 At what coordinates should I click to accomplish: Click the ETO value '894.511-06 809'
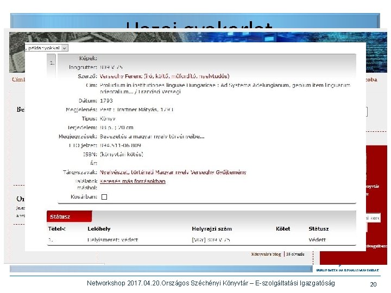click(x=121, y=145)
